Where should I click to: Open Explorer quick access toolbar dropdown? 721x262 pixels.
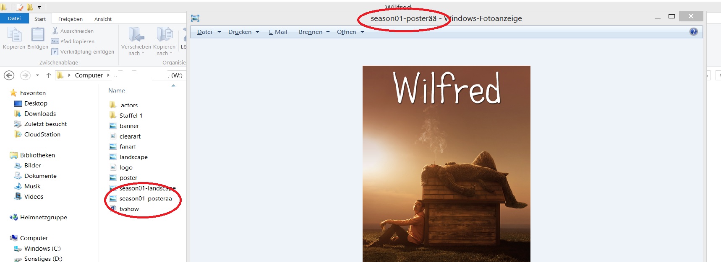point(39,7)
